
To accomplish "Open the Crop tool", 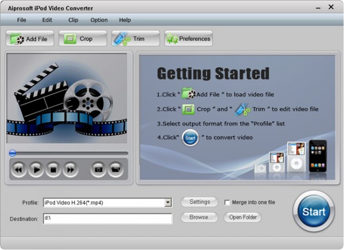I will click(83, 38).
